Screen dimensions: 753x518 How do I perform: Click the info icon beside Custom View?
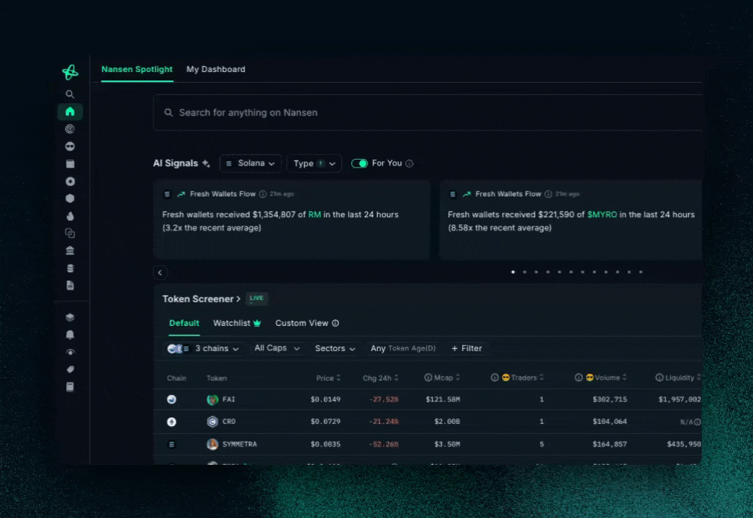click(335, 324)
